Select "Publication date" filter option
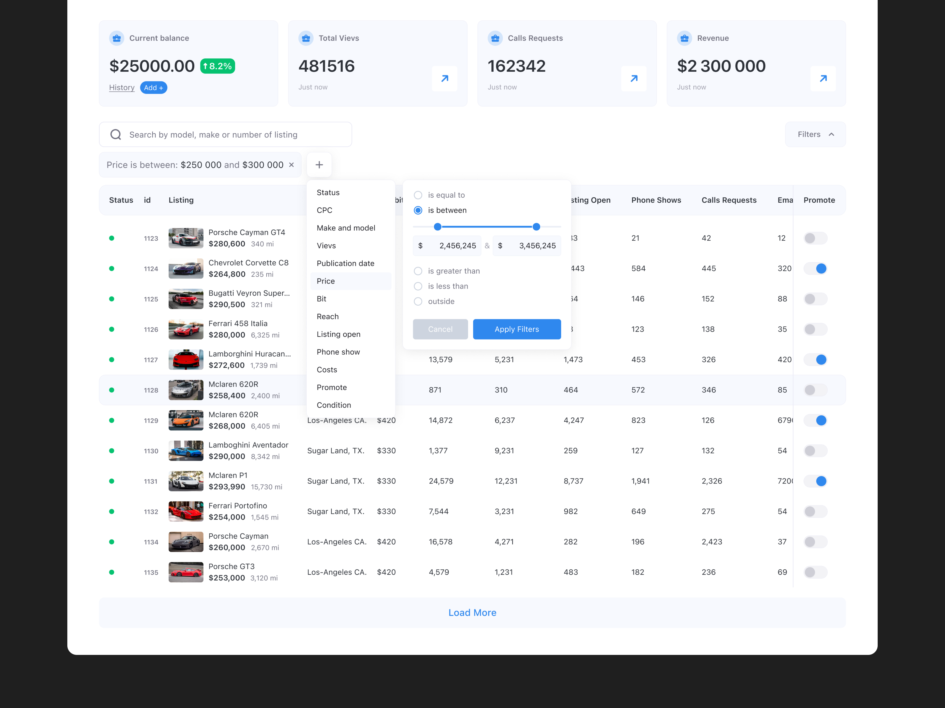 click(x=345, y=263)
